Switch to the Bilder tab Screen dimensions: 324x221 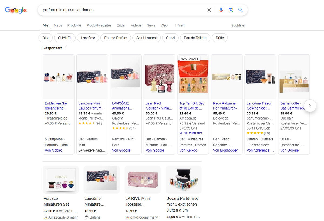[x=121, y=25]
